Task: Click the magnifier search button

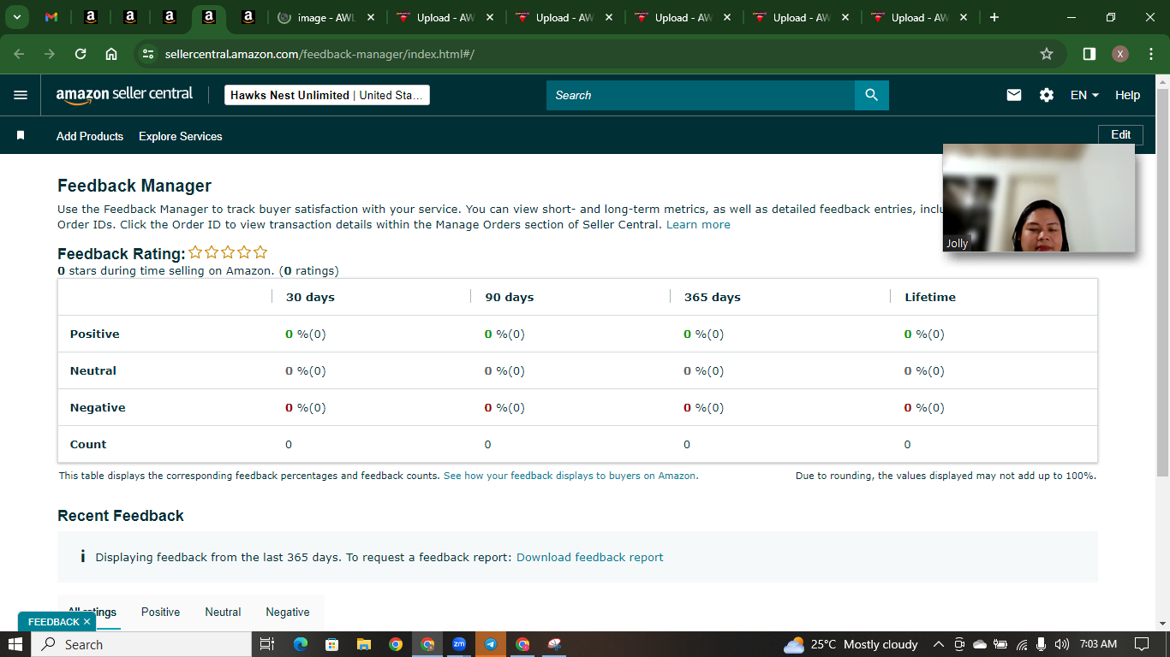Action: coord(872,95)
